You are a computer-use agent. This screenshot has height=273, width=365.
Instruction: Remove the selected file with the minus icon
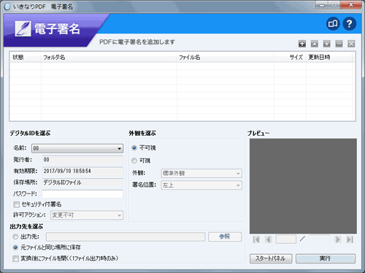(339, 44)
